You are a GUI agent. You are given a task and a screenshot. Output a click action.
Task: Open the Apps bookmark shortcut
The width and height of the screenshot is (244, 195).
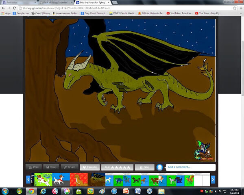click(x=6, y=13)
